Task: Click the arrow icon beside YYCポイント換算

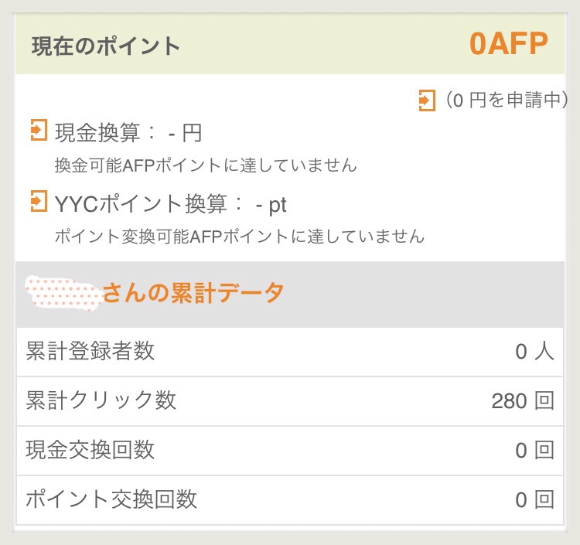Action: pos(38,201)
